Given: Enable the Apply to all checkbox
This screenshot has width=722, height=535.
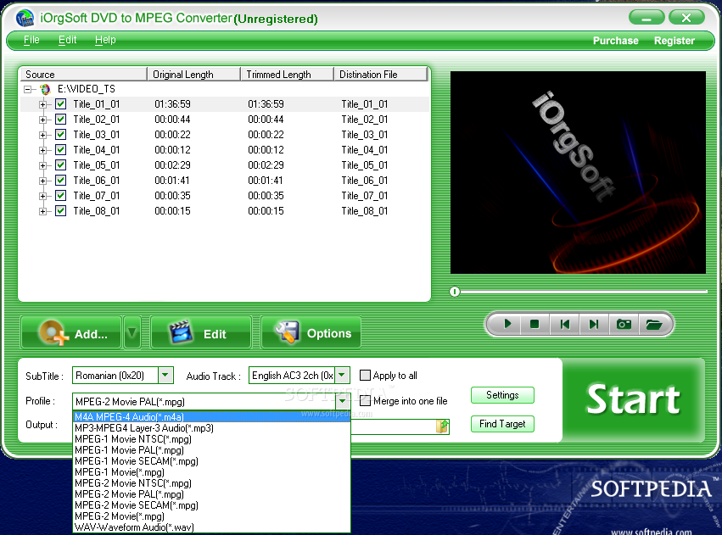Looking at the screenshot, I should [x=365, y=376].
